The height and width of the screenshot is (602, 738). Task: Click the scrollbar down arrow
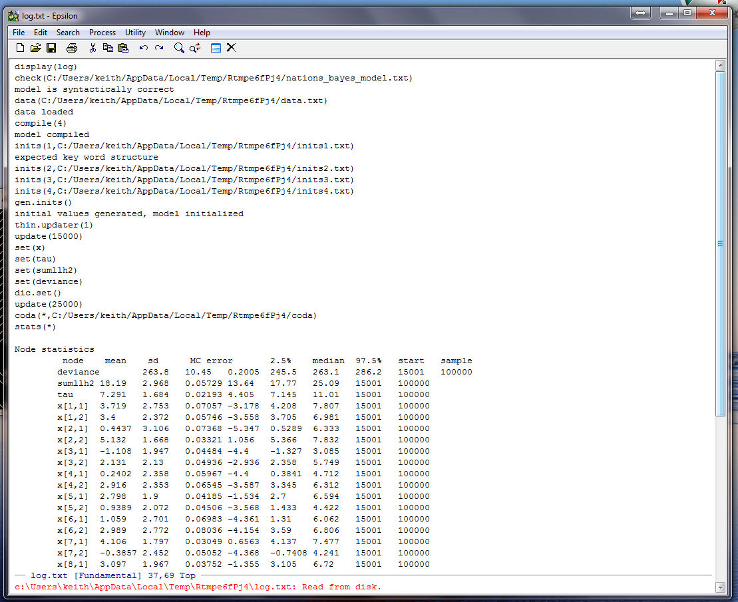[719, 587]
